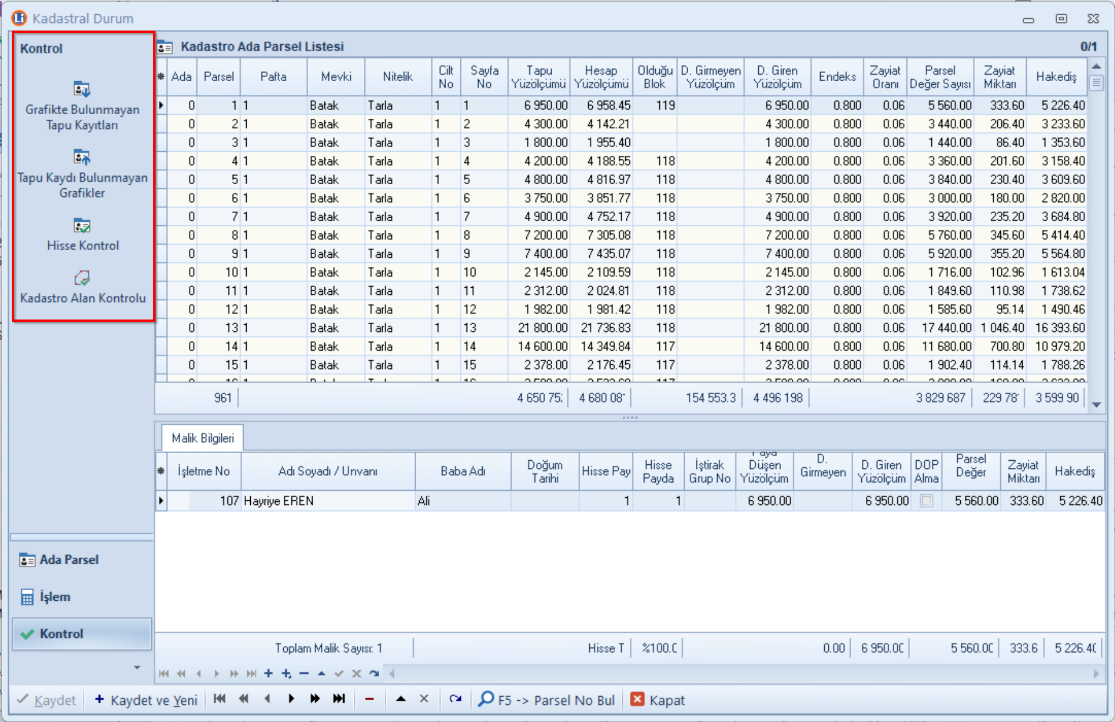Screen dimensions: 1115x722
Task: Open the column chooser asterisk in the parcel grid
Action: point(161,76)
